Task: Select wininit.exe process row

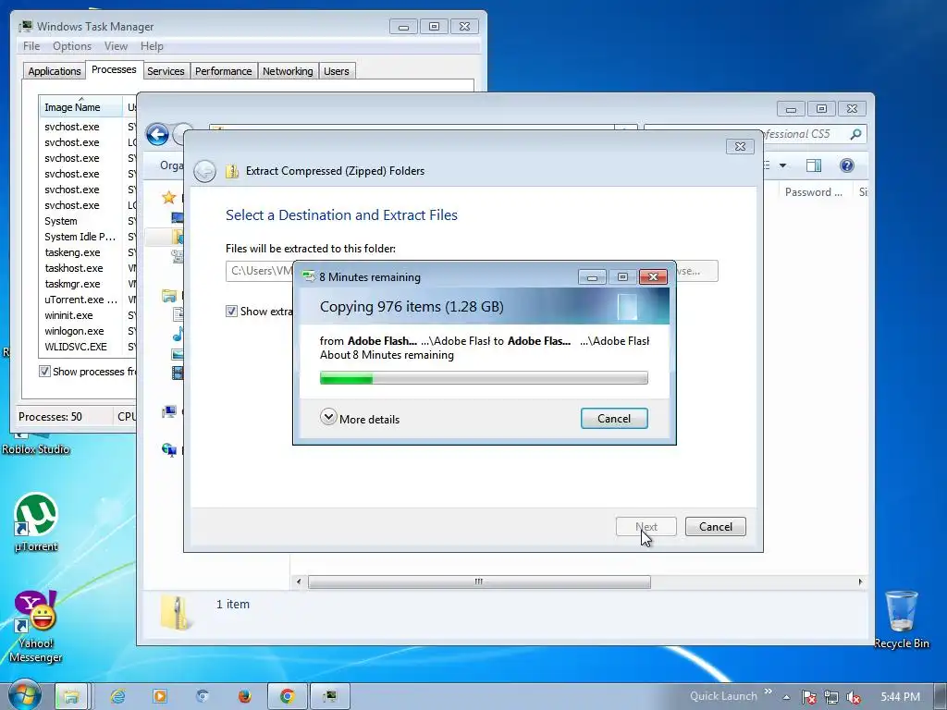Action: click(x=88, y=315)
